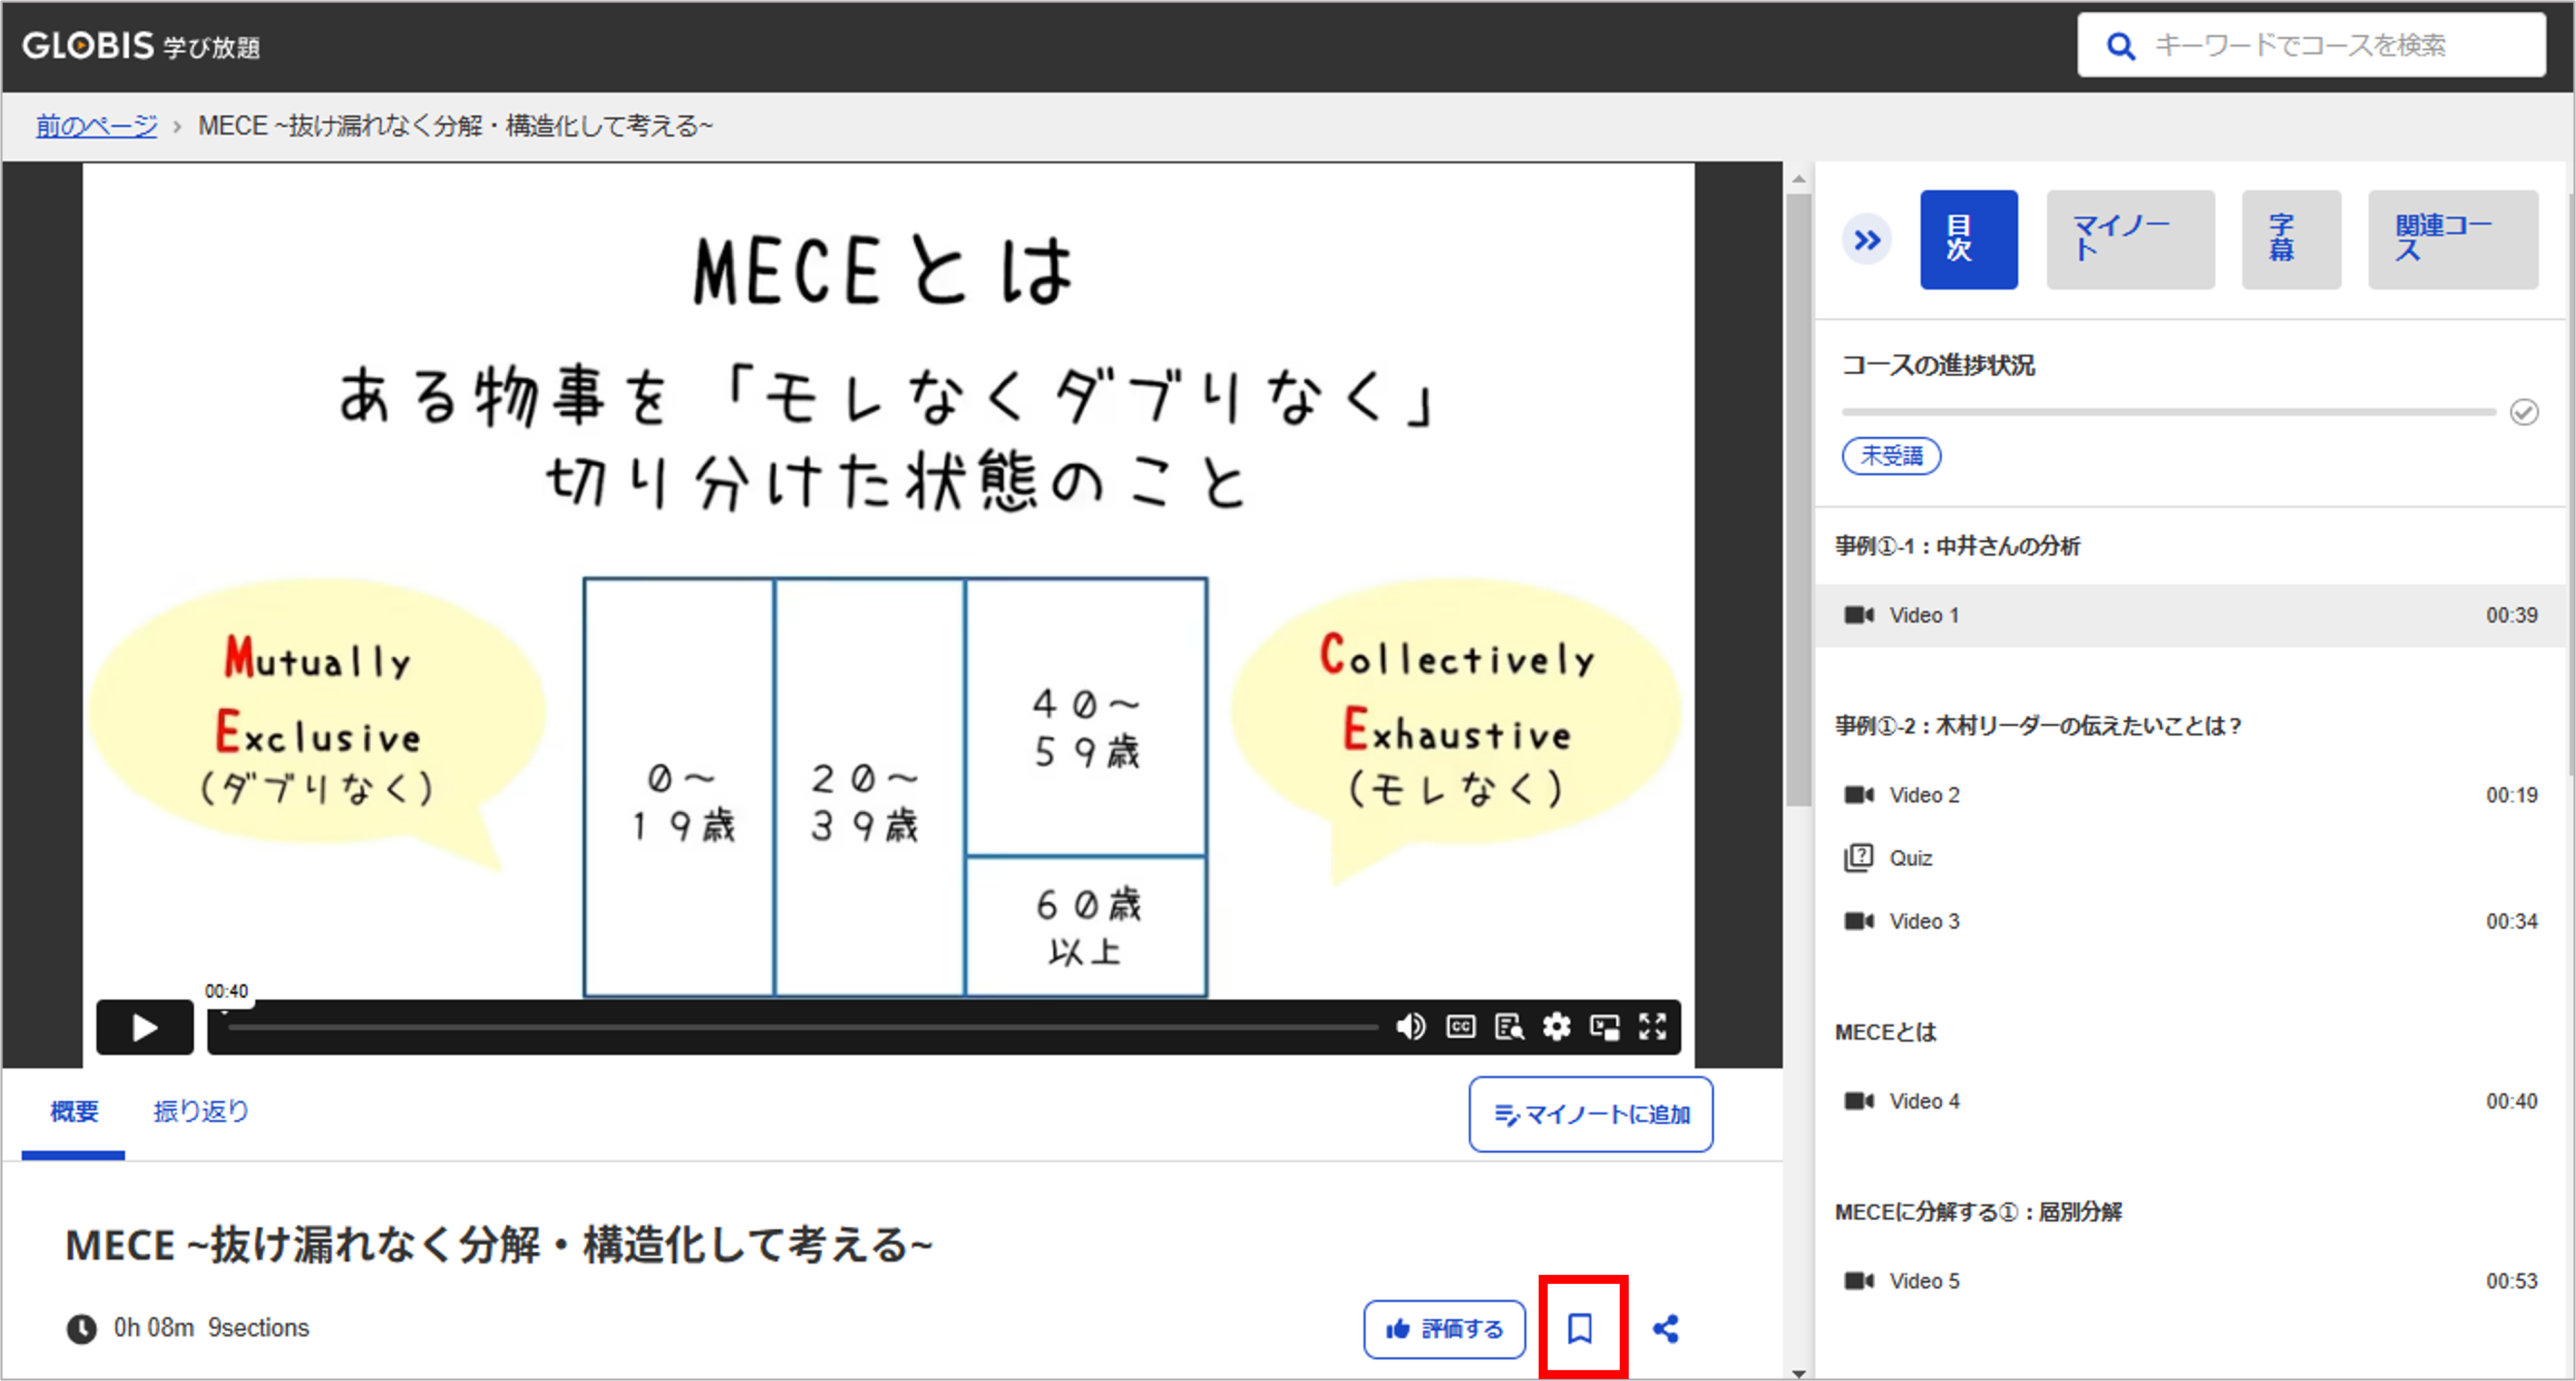This screenshot has height=1381, width=2576.
Task: Click the 評価する thumbs-up button
Action: [1444, 1329]
